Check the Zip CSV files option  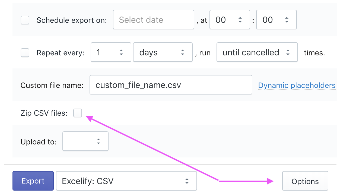click(x=78, y=113)
